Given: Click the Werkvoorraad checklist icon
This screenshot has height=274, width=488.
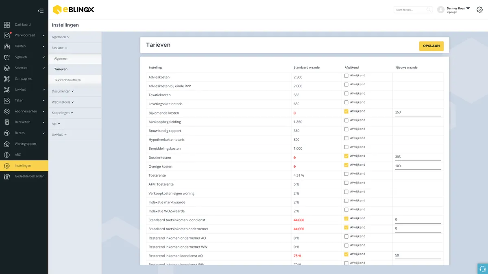Looking at the screenshot, I should point(7,35).
